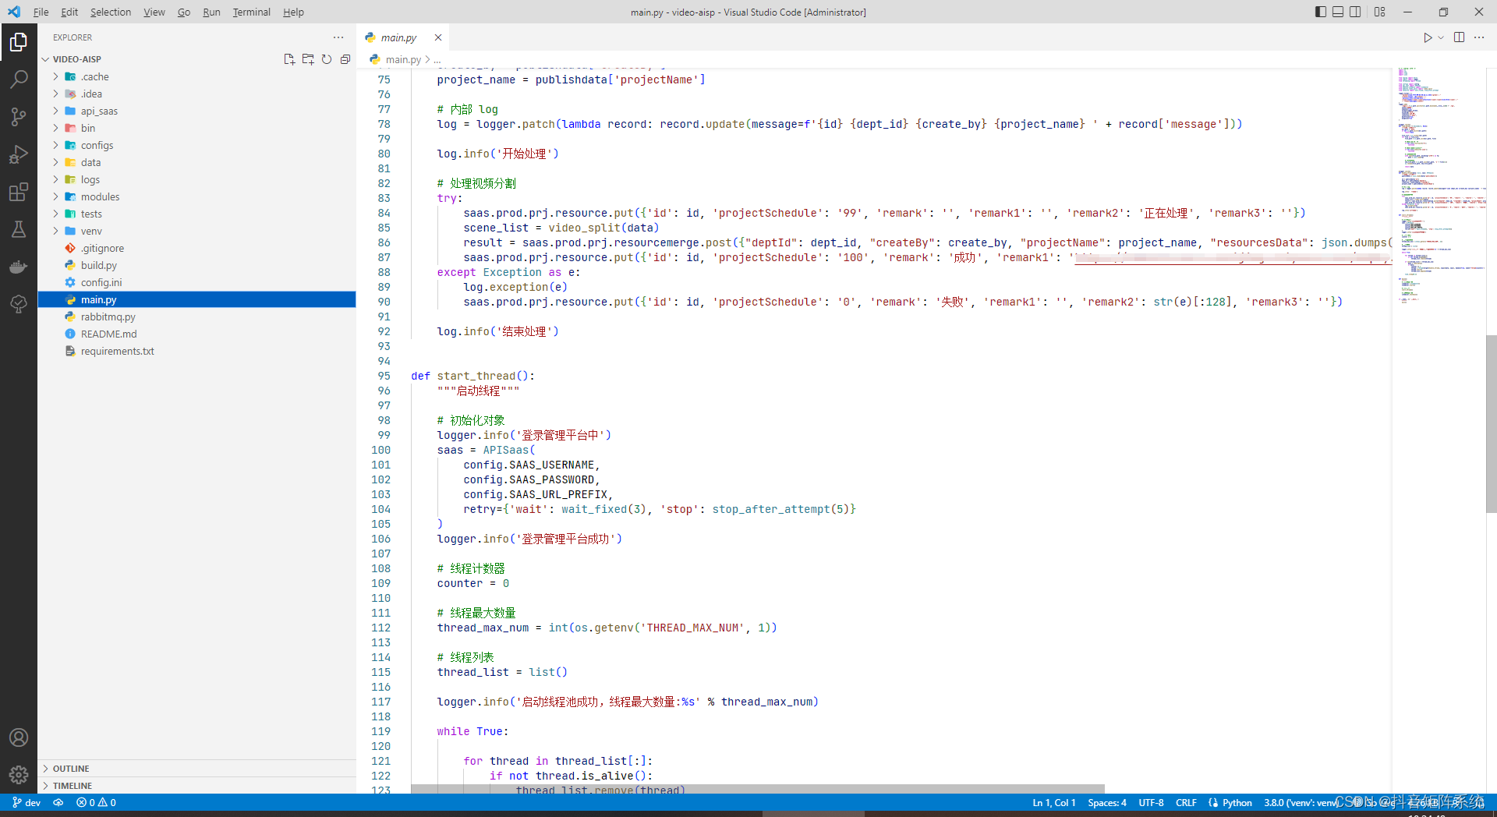Open the Manage gear icon

[x=19, y=775]
